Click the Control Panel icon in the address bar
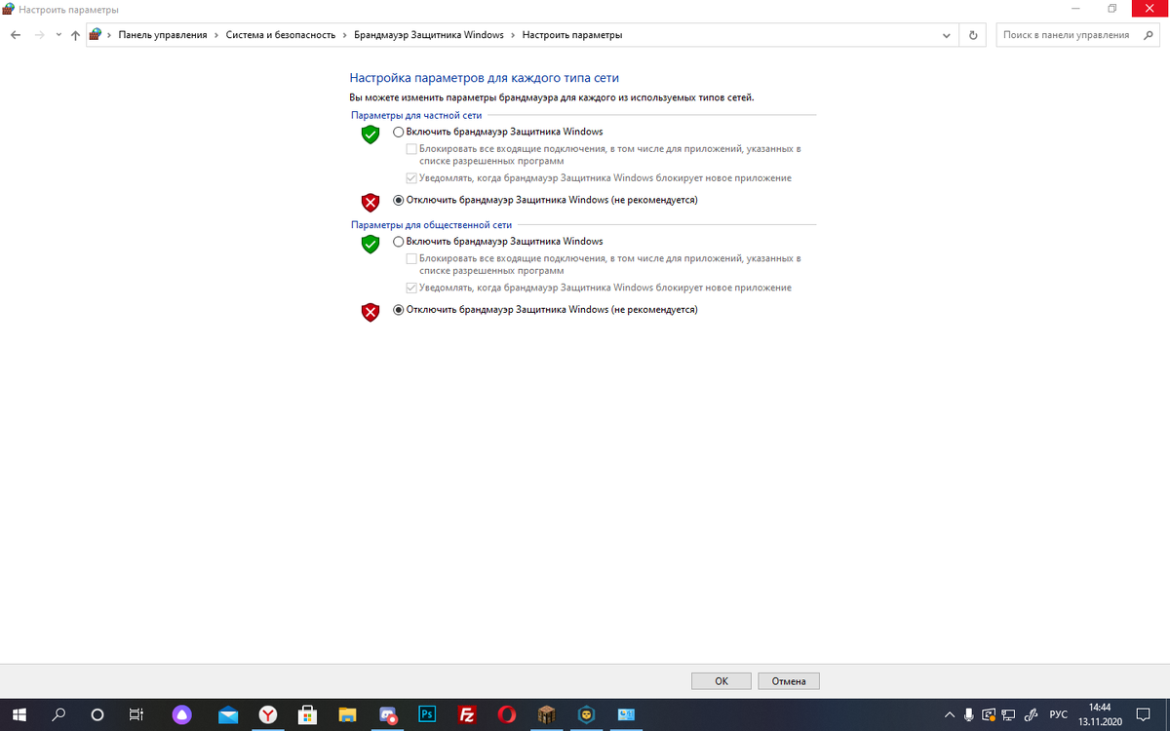 click(96, 35)
